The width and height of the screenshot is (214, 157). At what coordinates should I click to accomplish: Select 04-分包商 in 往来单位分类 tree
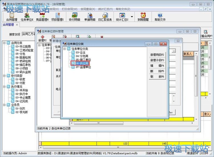(x=82, y=56)
